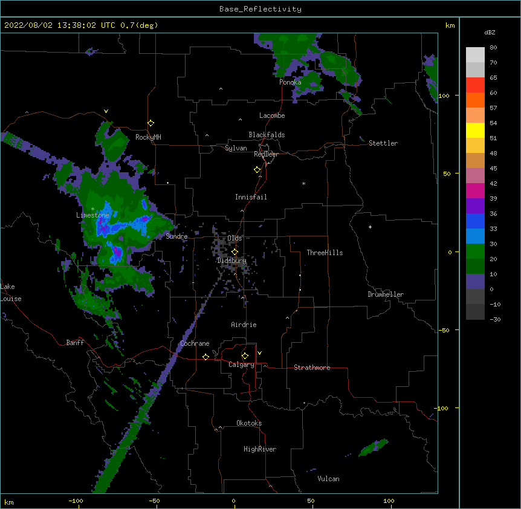Image resolution: width=521 pixels, height=509 pixels.
Task: Click the -100 km bottom axis tick label
Action: pos(76,501)
